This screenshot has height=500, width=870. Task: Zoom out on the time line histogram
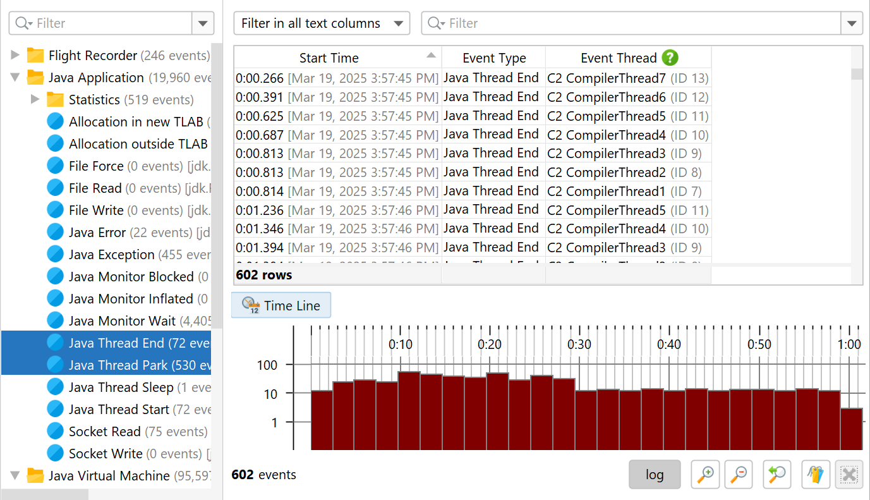click(738, 474)
